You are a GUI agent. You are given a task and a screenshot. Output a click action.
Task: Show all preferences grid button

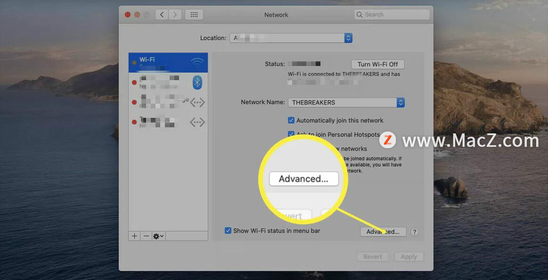[x=194, y=15]
